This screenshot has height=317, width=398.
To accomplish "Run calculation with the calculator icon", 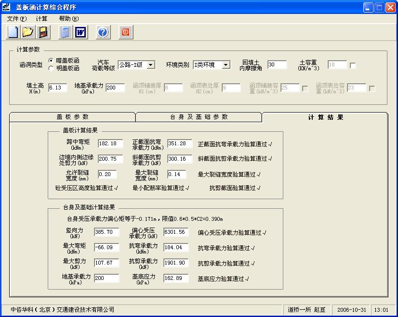I will [66, 32].
